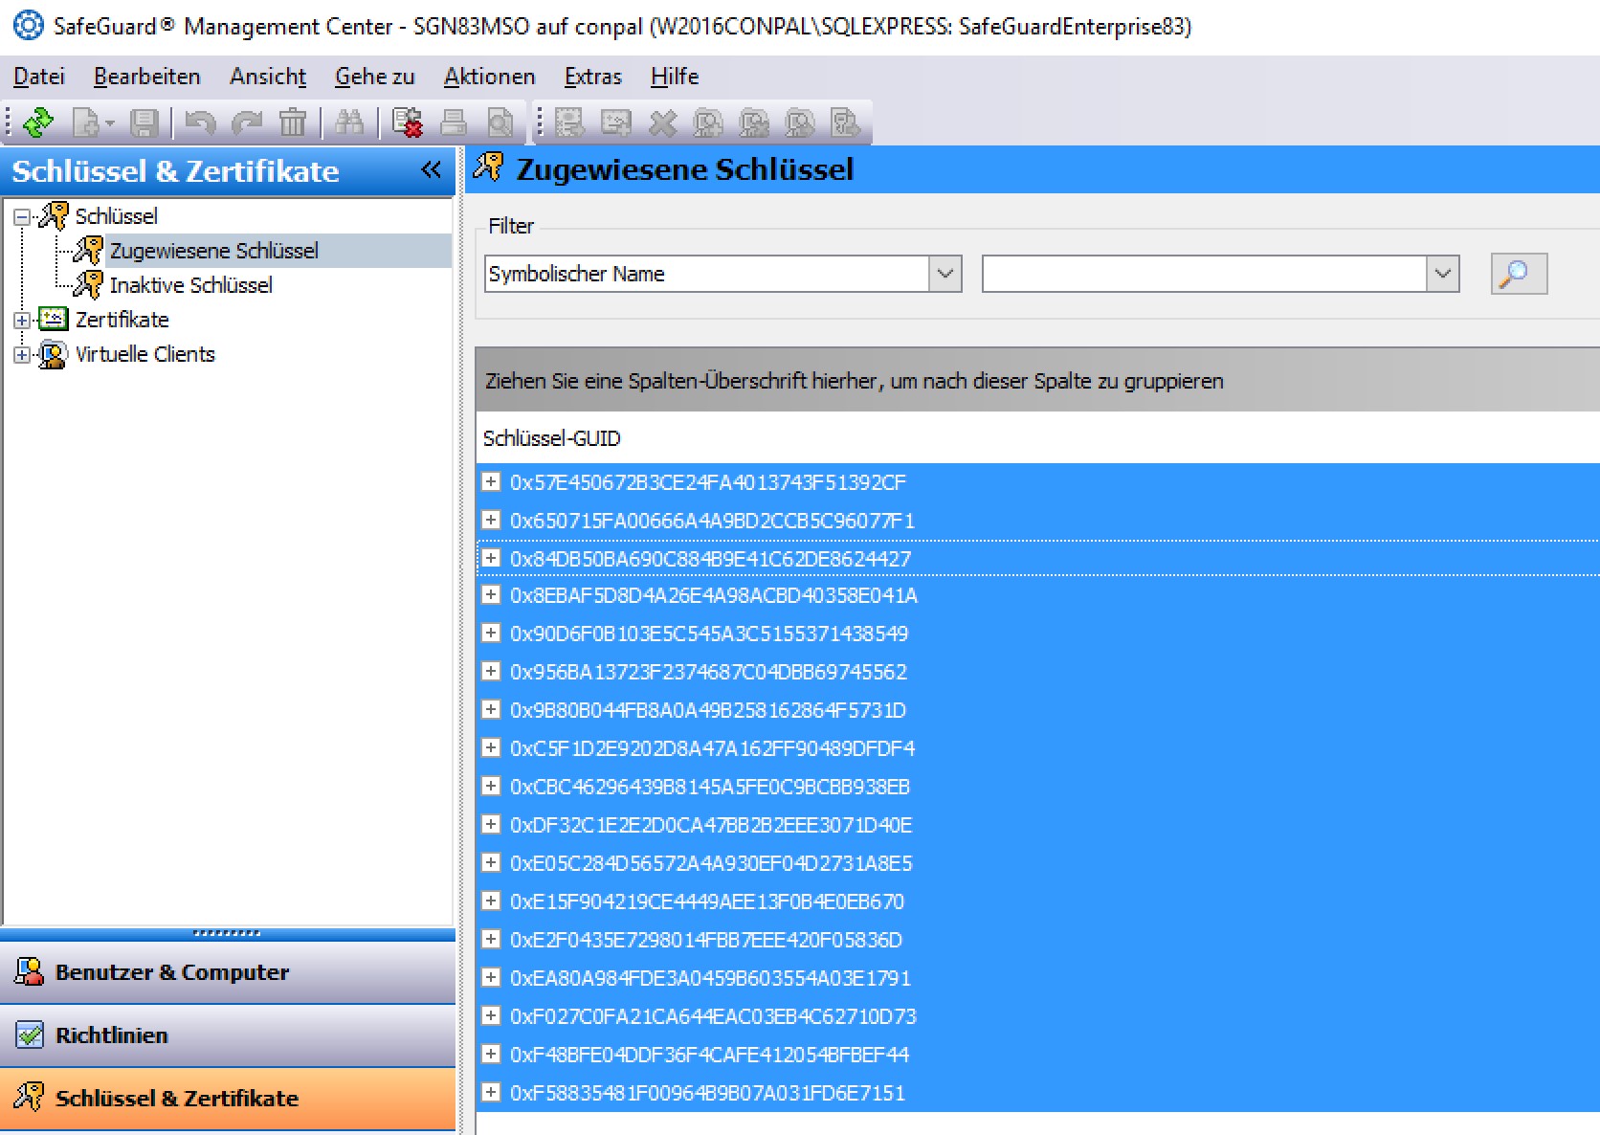Switch to Richtlinien section
Screen dimensions: 1600x1135
pyautogui.click(x=228, y=1035)
